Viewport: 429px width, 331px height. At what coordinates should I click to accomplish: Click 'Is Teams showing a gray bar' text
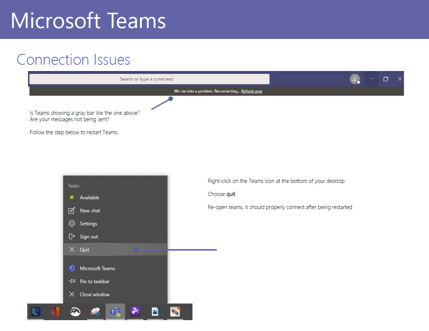coord(85,113)
